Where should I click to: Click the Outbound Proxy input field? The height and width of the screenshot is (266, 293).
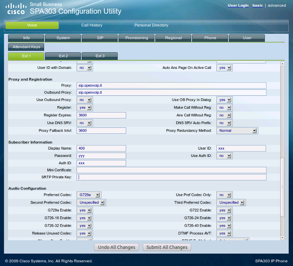coord(172,92)
